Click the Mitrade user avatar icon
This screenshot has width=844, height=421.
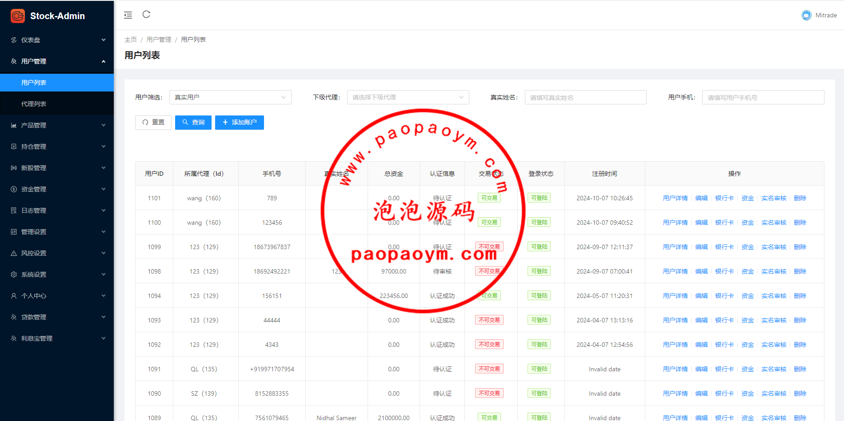(x=806, y=15)
